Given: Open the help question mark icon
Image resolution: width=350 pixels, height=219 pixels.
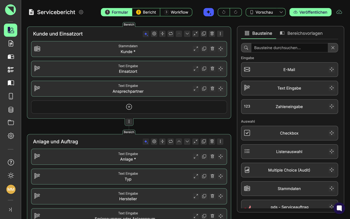Looking at the screenshot, I should 11,162.
